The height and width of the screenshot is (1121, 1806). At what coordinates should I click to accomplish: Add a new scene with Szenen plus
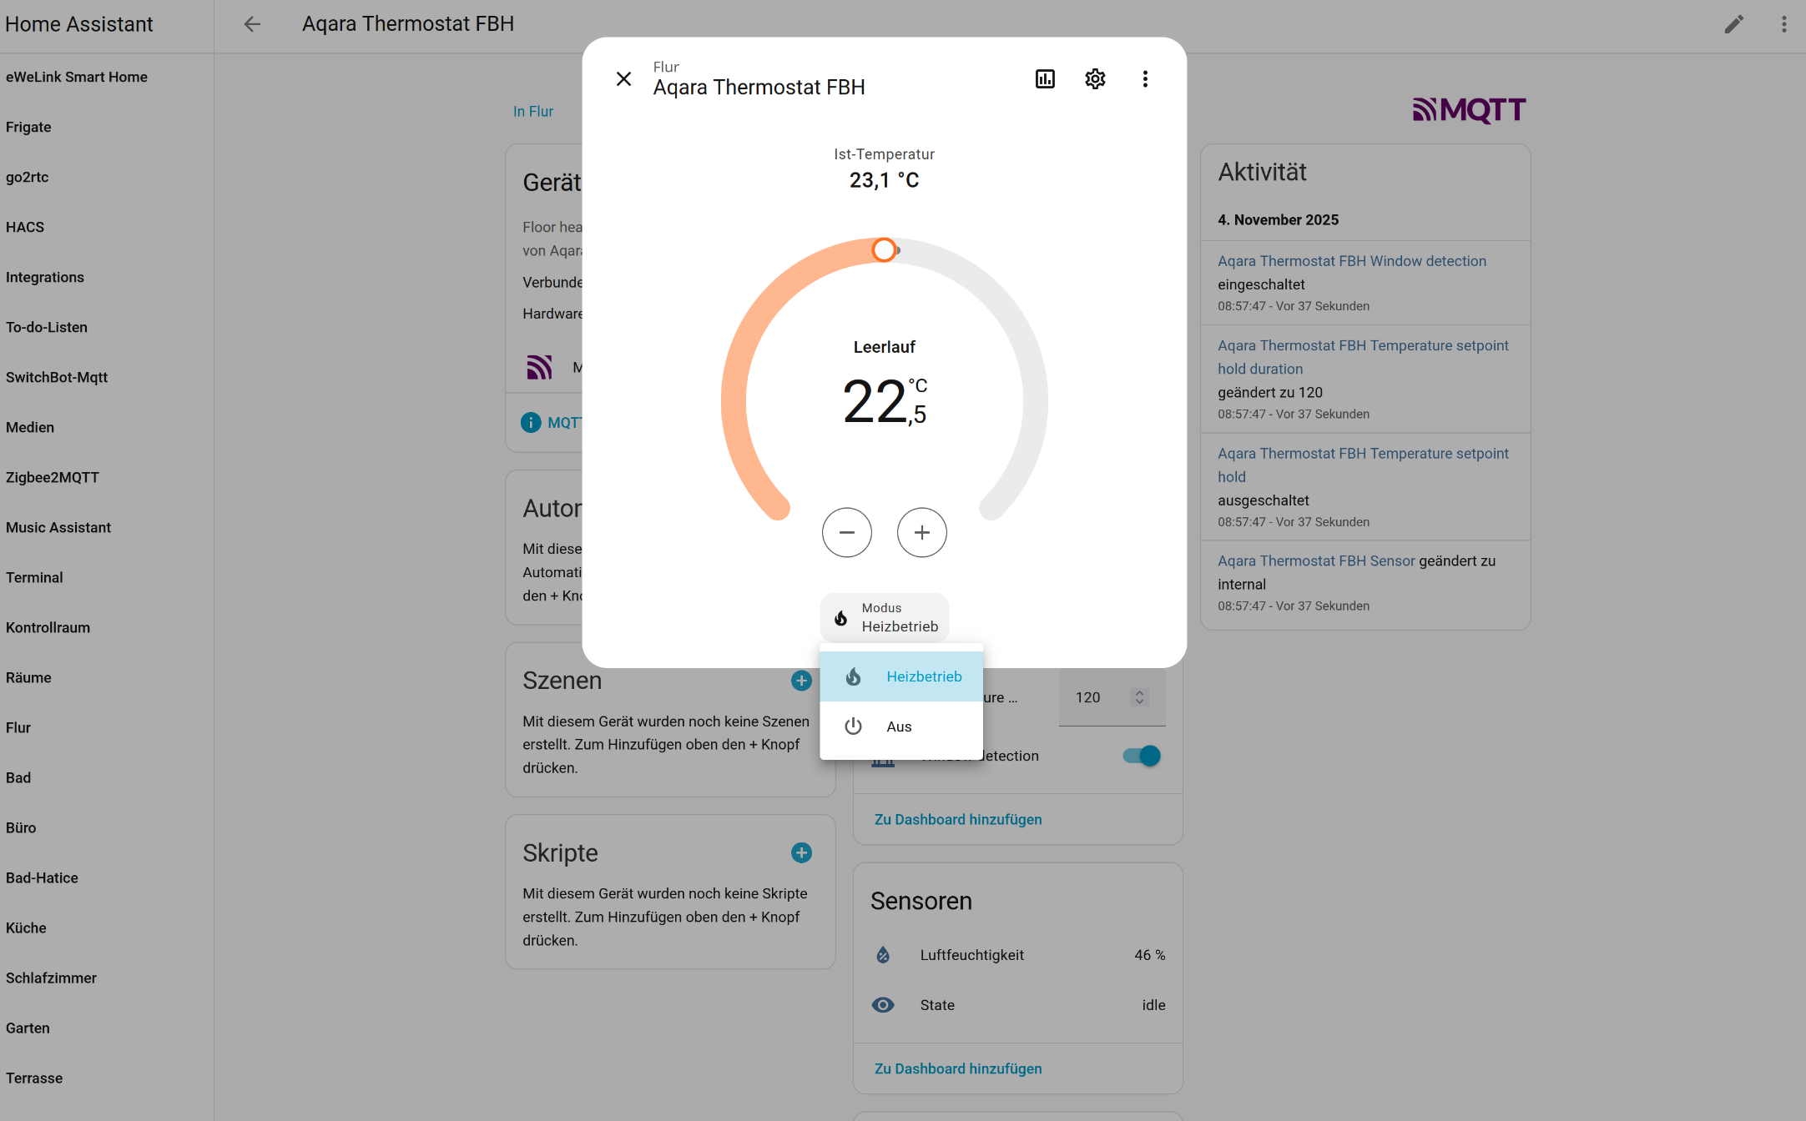[x=801, y=681]
